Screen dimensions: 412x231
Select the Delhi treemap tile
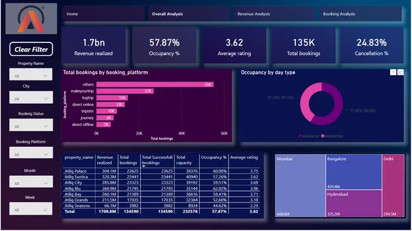click(x=393, y=185)
